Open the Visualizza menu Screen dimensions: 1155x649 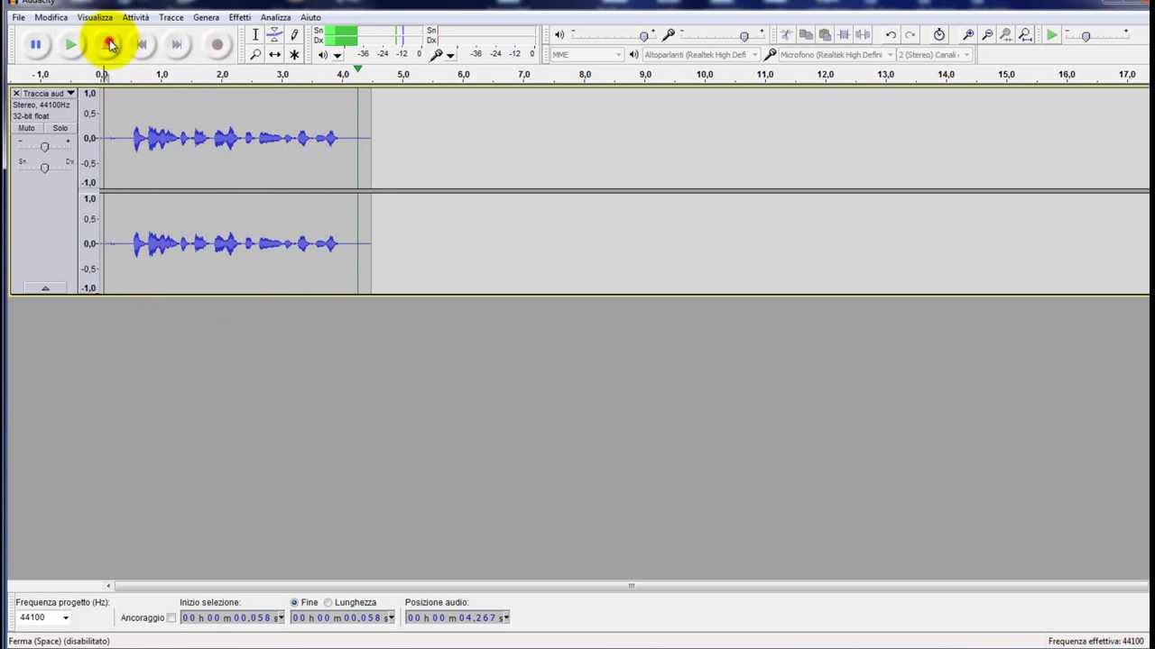pyautogui.click(x=95, y=17)
